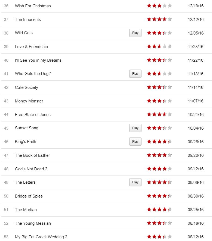Rate Wish For Christmas five stars
Screen dimensions: 212x241
(x=170, y=6)
